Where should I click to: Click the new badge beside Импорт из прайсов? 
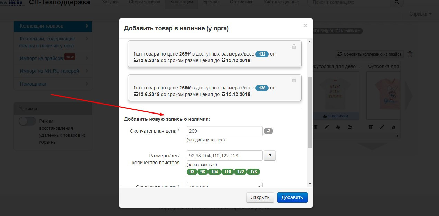tap(70, 57)
